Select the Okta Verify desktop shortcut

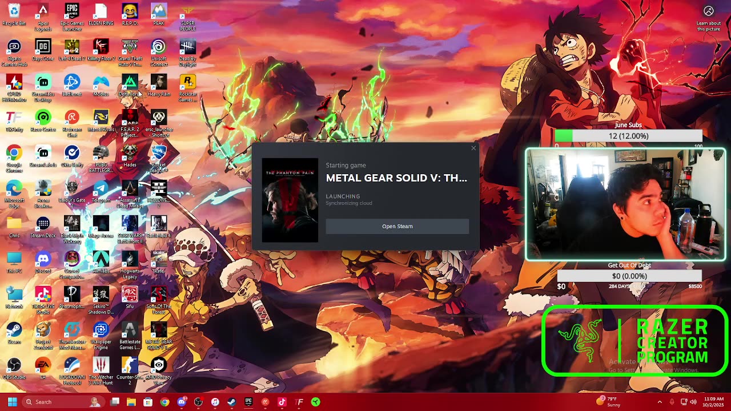72,157
